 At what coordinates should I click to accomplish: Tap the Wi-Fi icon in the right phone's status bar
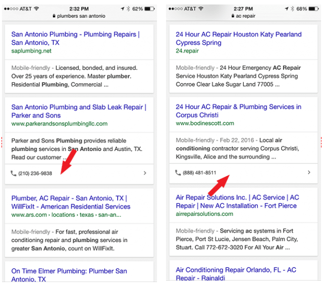coord(201,8)
